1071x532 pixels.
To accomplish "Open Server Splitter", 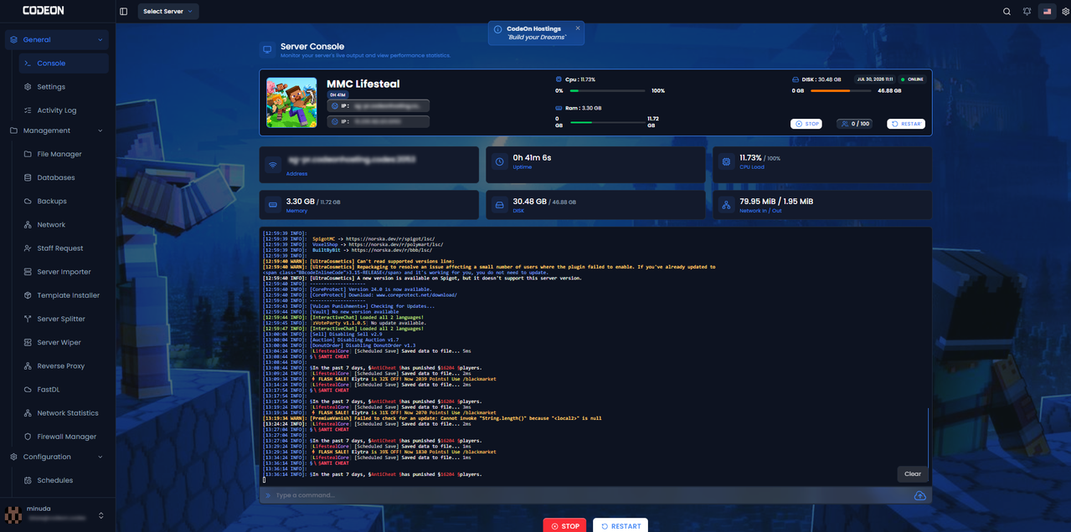I will 64,319.
